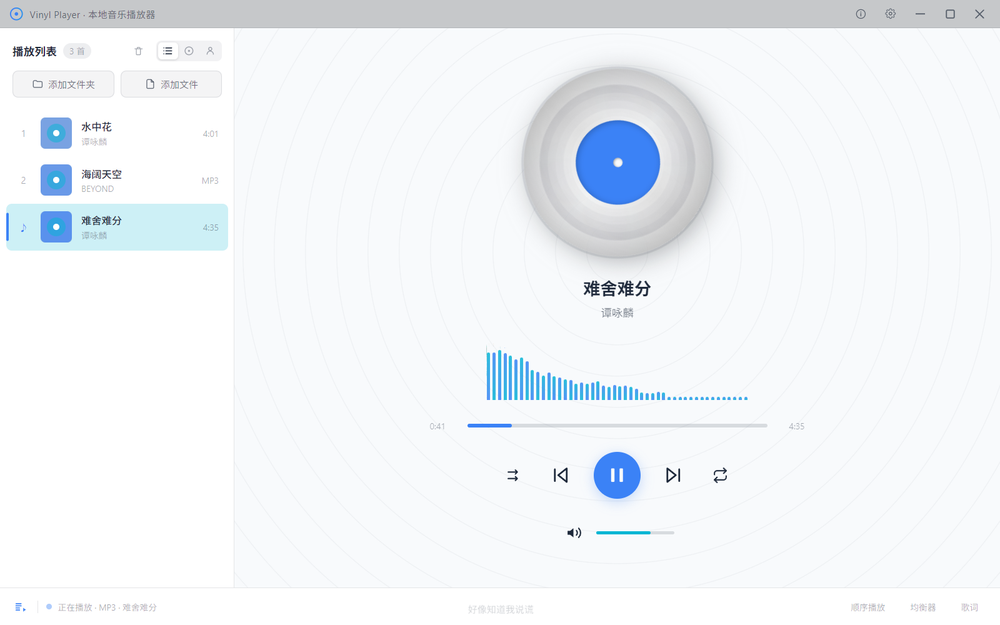The width and height of the screenshot is (1000, 625).
Task: Click the Vinyl Player app logo icon
Action: point(16,14)
